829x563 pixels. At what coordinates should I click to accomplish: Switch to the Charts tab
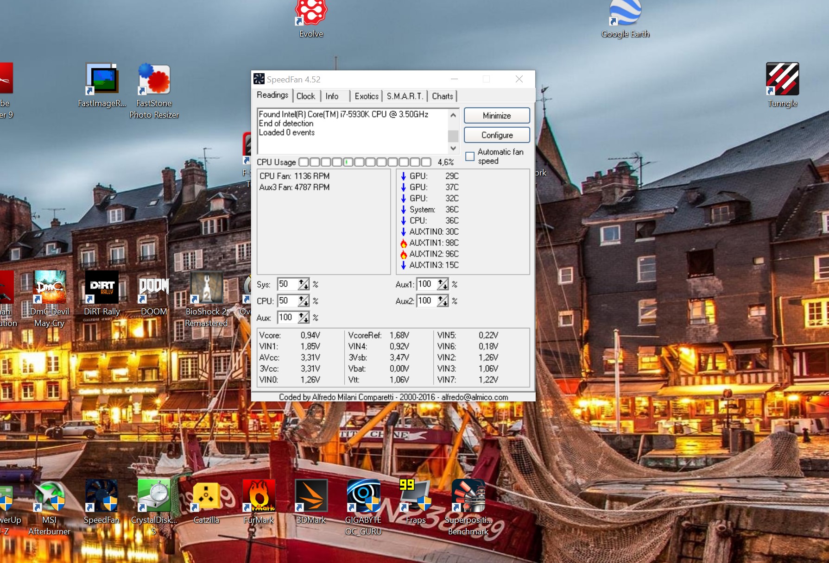442,96
